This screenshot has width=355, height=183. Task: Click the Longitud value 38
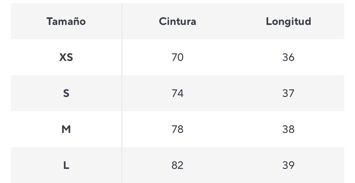[288, 129]
